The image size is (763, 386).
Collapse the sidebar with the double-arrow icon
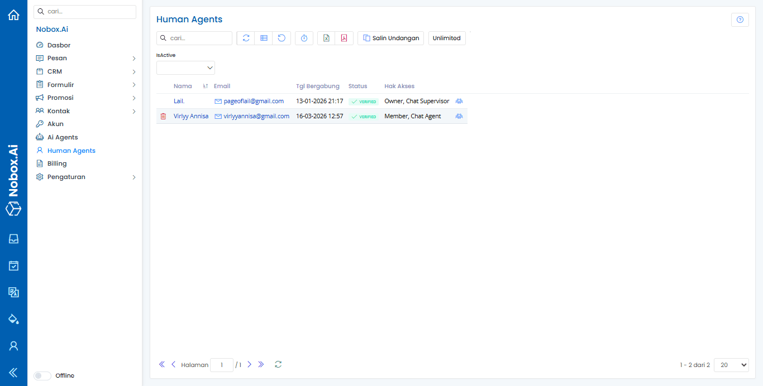click(x=13, y=373)
